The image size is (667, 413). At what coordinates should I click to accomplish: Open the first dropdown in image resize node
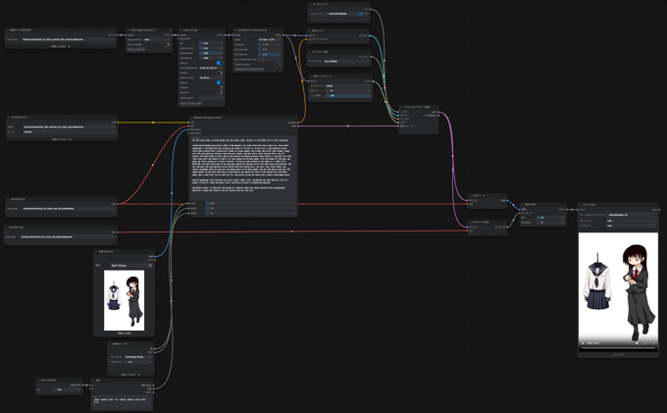pyautogui.click(x=138, y=357)
